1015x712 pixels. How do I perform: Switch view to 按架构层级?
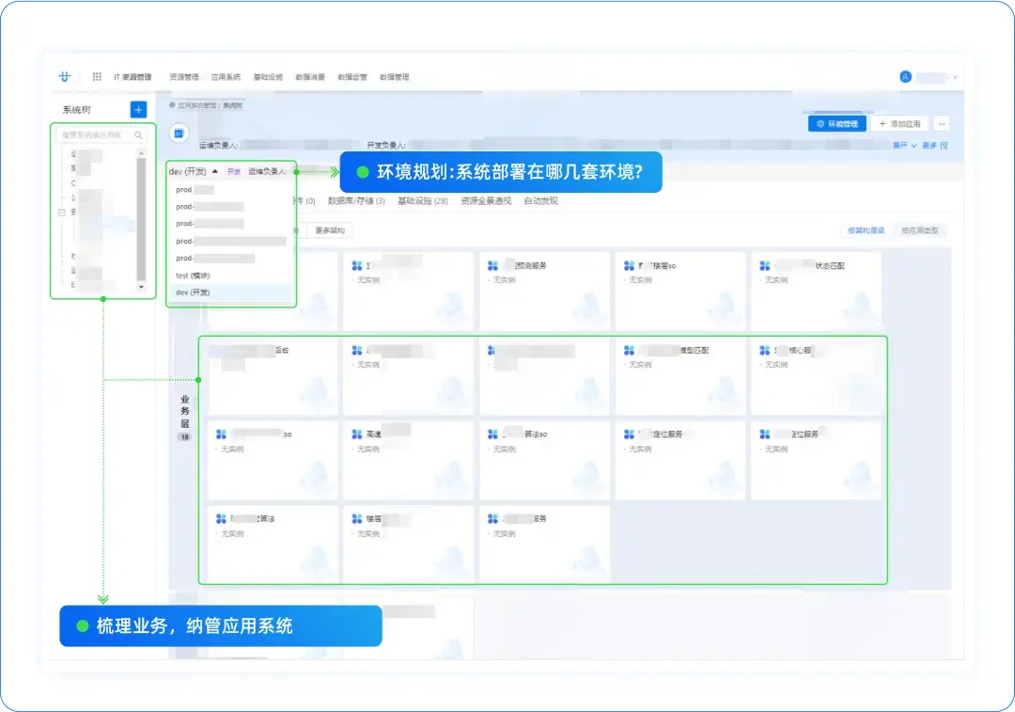866,229
